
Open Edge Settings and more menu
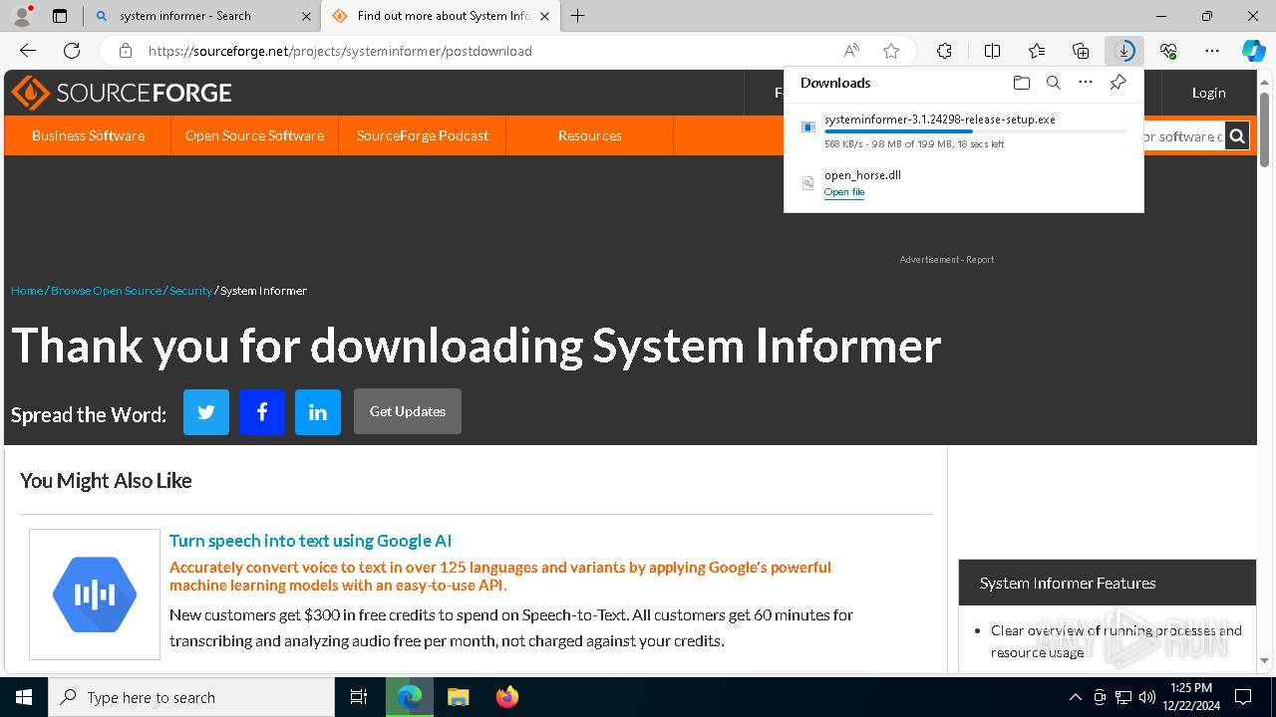pos(1212,51)
